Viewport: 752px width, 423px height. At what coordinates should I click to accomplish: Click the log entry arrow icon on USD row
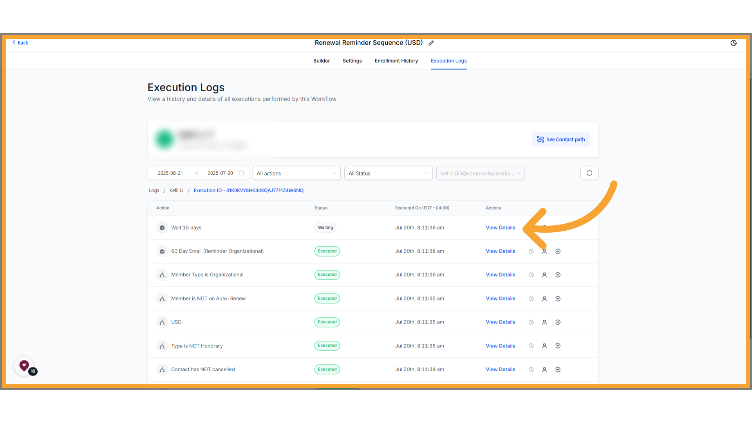(558, 322)
